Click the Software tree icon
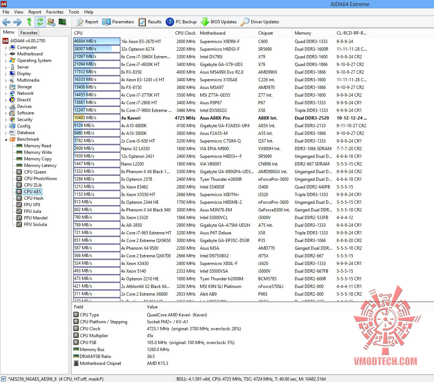This screenshot has width=434, height=382. click(x=12, y=113)
